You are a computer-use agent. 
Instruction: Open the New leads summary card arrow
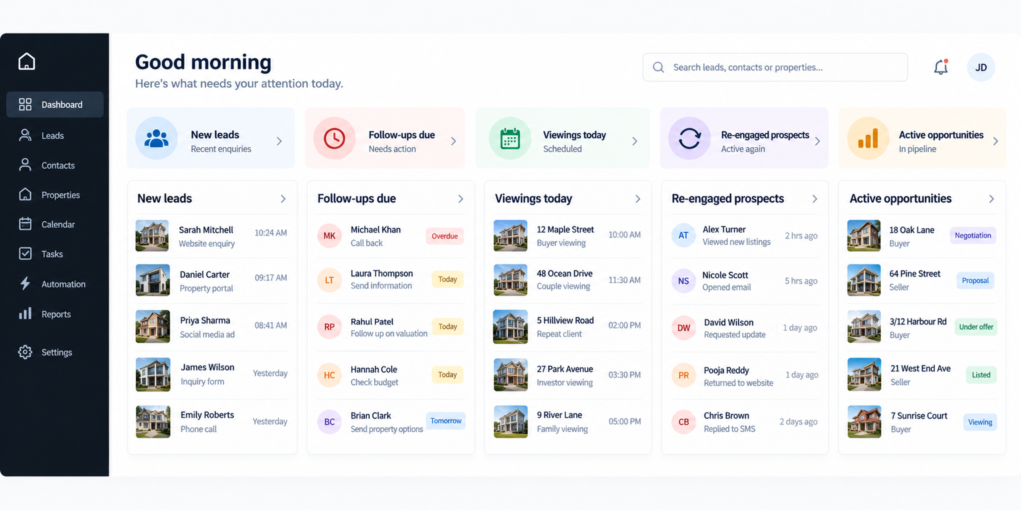[279, 141]
